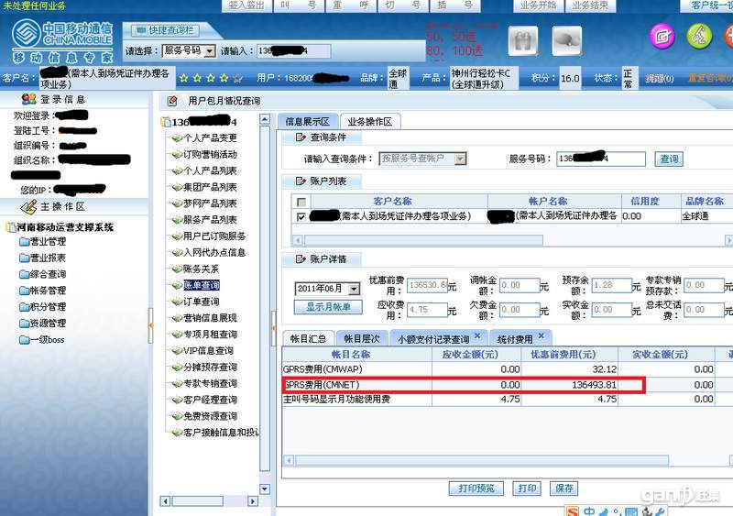Click the 快捷查询栏 quick query icon

click(x=139, y=31)
